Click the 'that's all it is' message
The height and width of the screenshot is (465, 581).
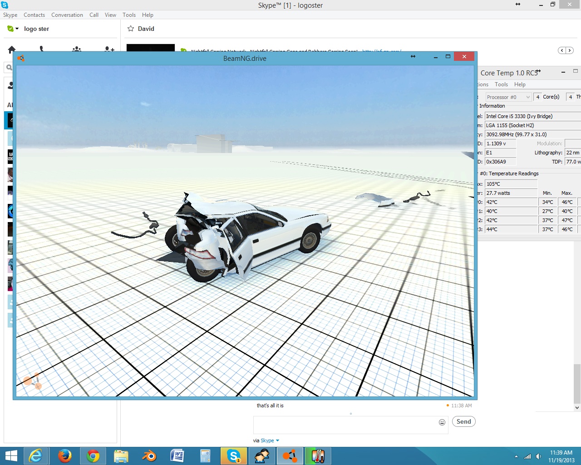click(270, 406)
